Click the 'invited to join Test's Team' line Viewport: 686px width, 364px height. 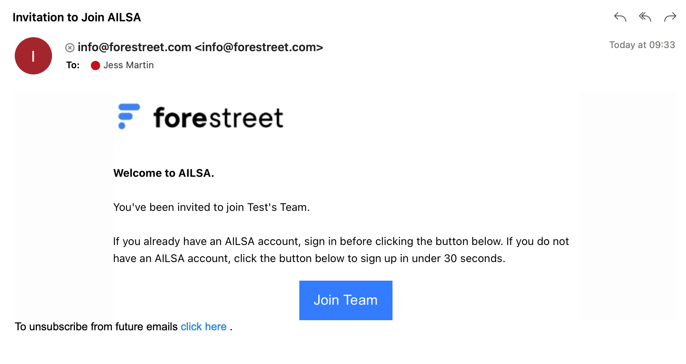tap(211, 207)
